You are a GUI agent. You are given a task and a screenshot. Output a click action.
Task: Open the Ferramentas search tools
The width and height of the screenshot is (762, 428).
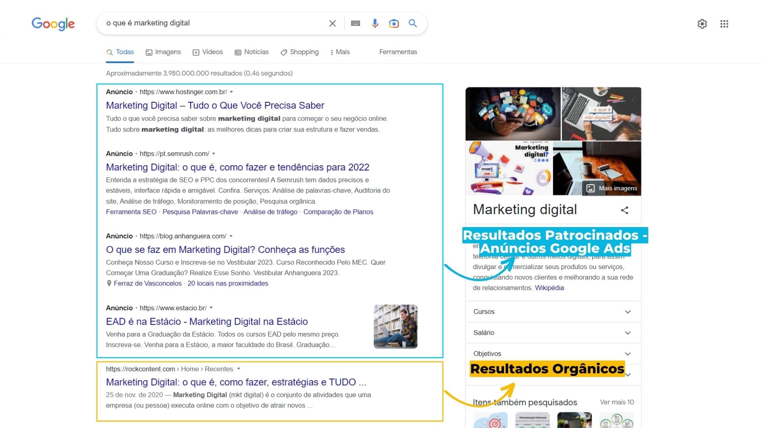click(x=398, y=52)
